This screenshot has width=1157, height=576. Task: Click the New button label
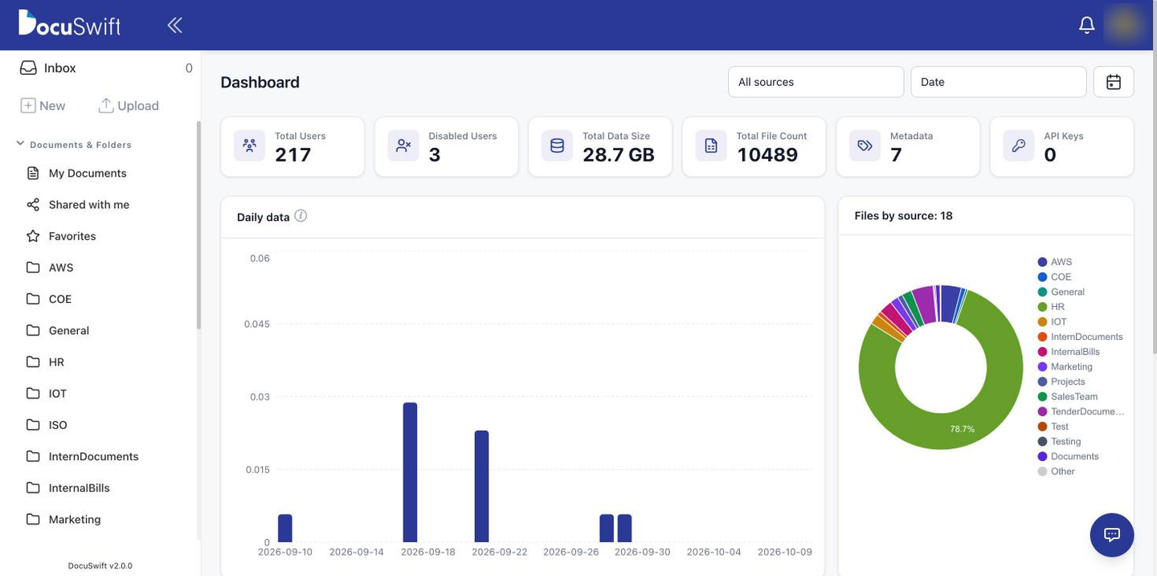52,105
